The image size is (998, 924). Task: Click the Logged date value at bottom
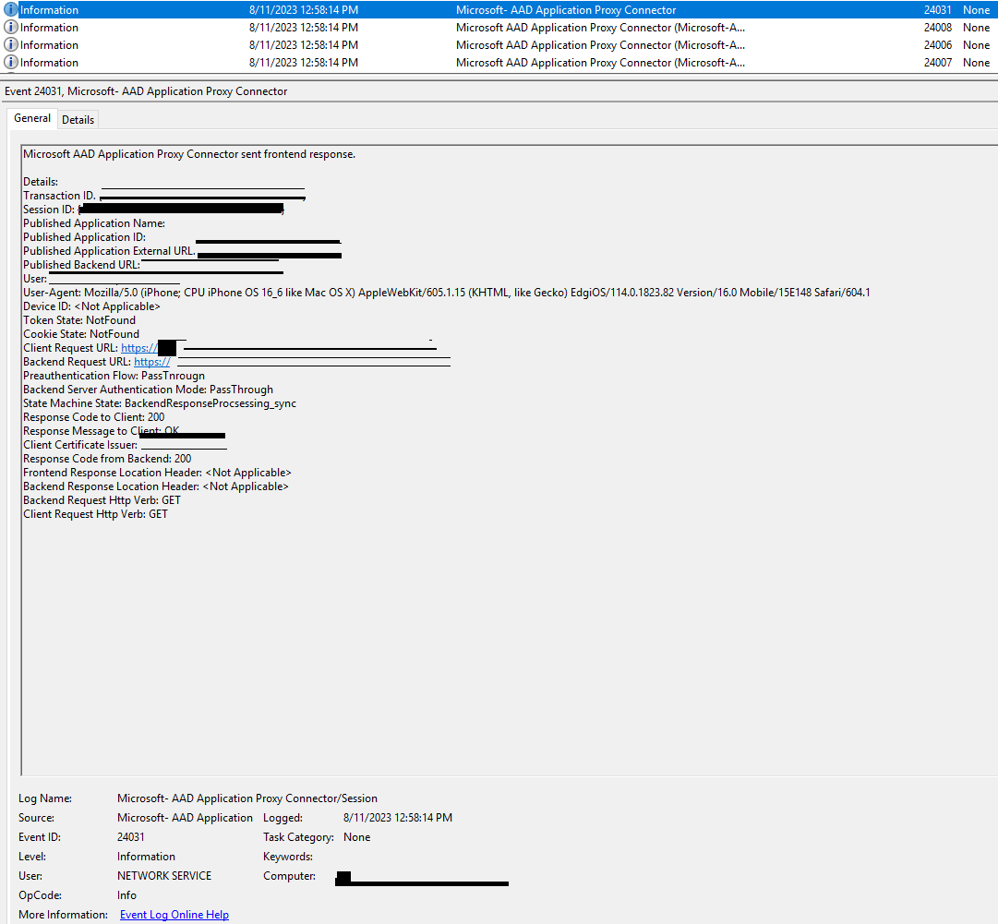[398, 818]
